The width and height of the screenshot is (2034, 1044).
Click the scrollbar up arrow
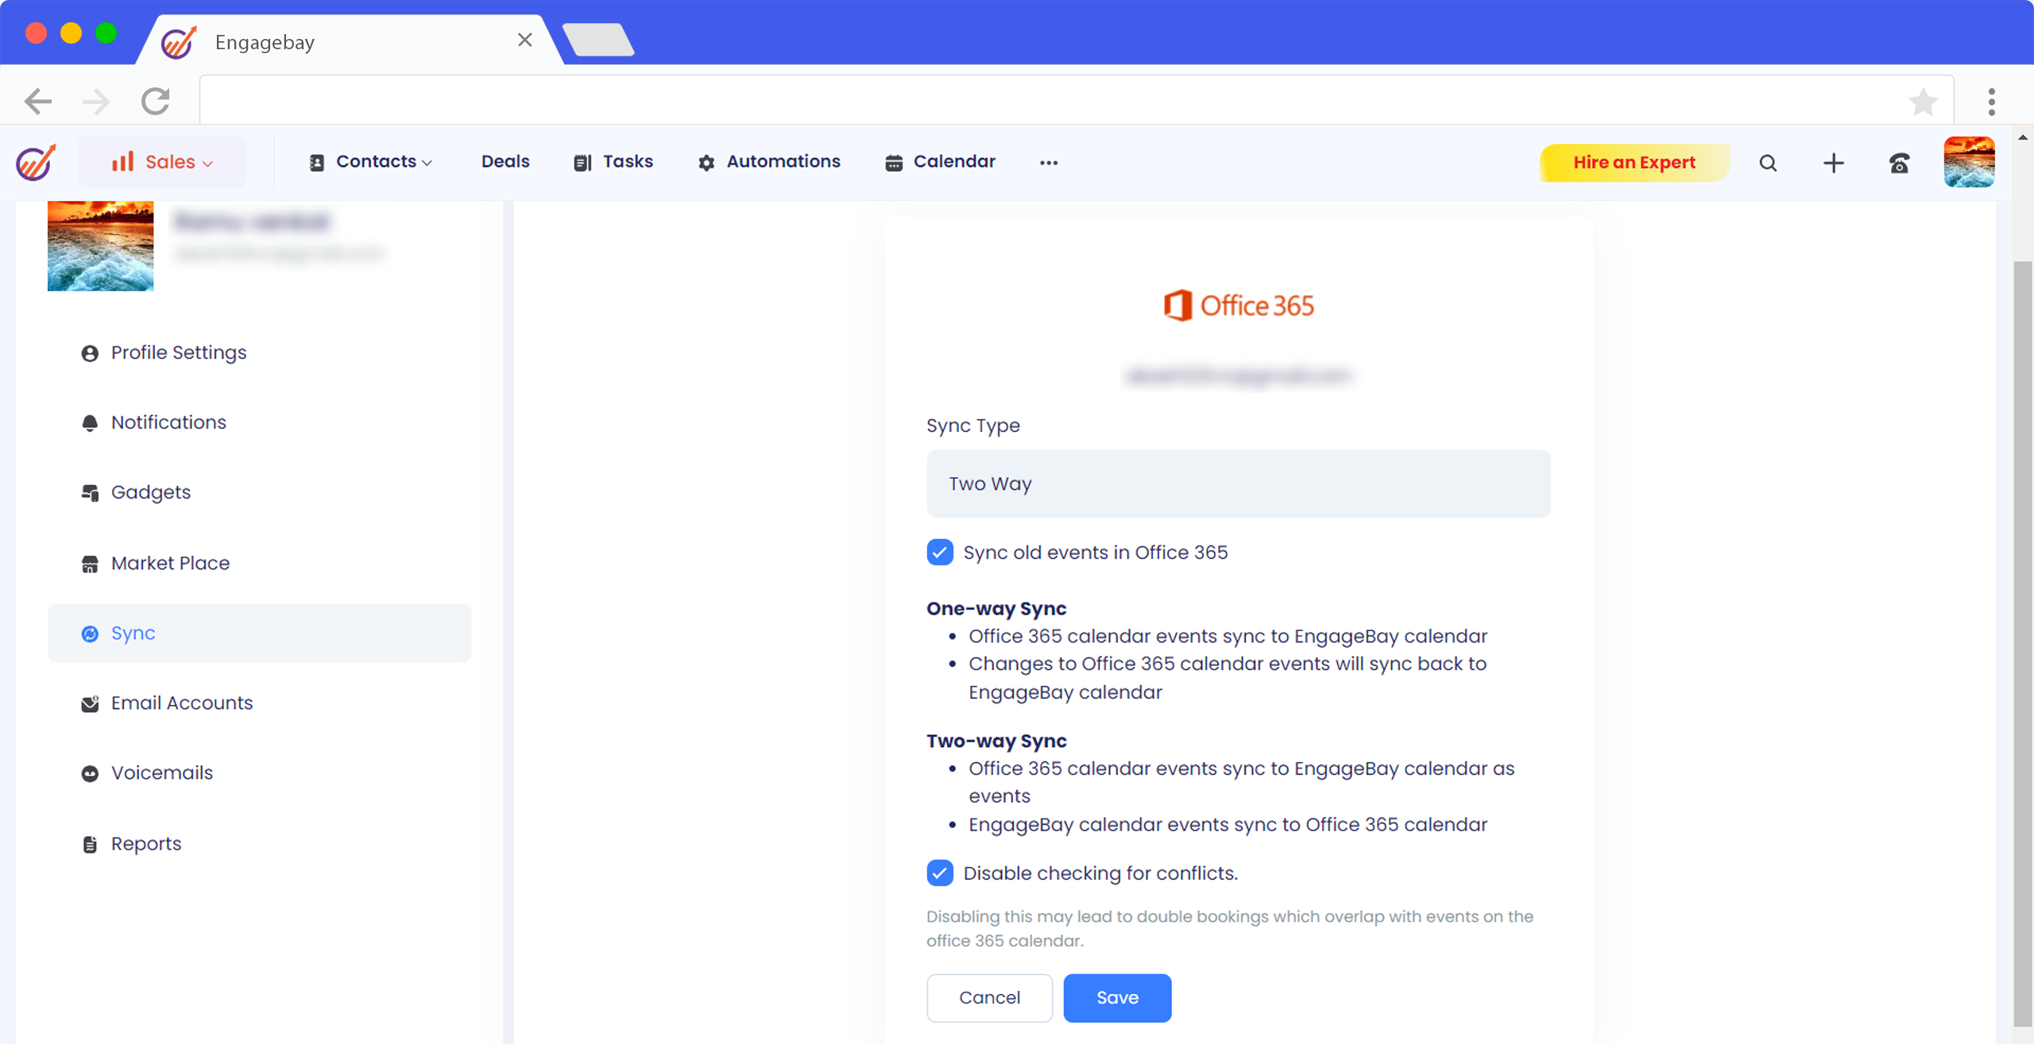tap(2023, 138)
